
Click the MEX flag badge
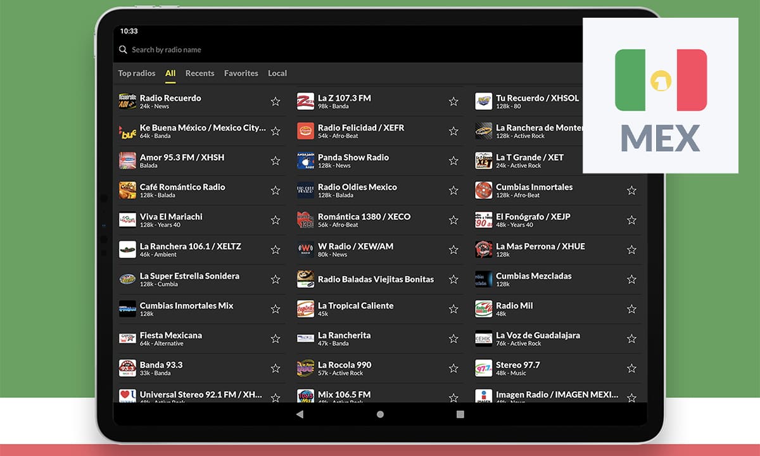(x=661, y=95)
